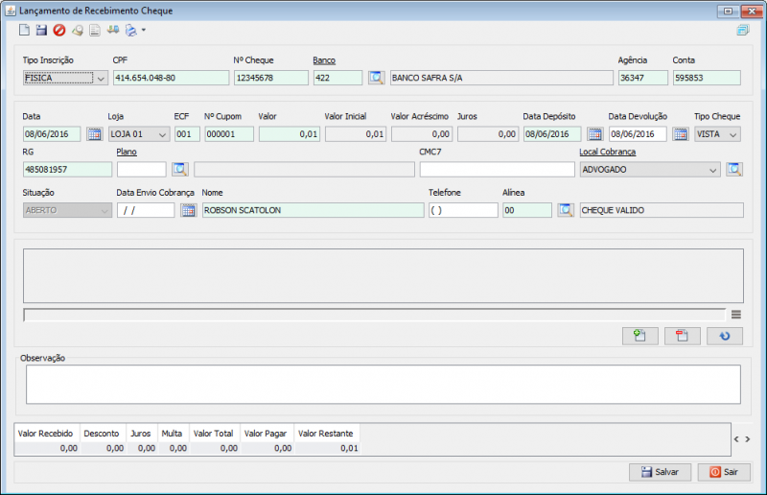The height and width of the screenshot is (495, 767).
Task: Click the text document toolbar icon
Action: (95, 31)
